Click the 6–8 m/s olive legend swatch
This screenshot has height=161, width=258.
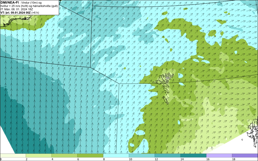point(90,156)
